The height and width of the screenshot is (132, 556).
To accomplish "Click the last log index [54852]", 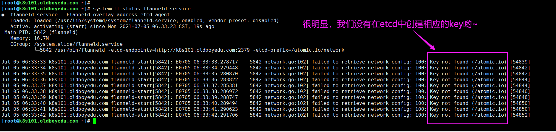I will [520, 115].
